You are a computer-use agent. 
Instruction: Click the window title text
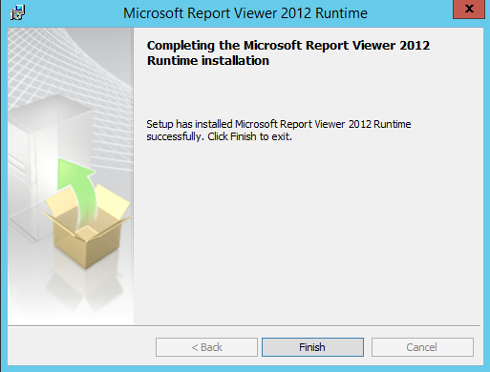(245, 13)
